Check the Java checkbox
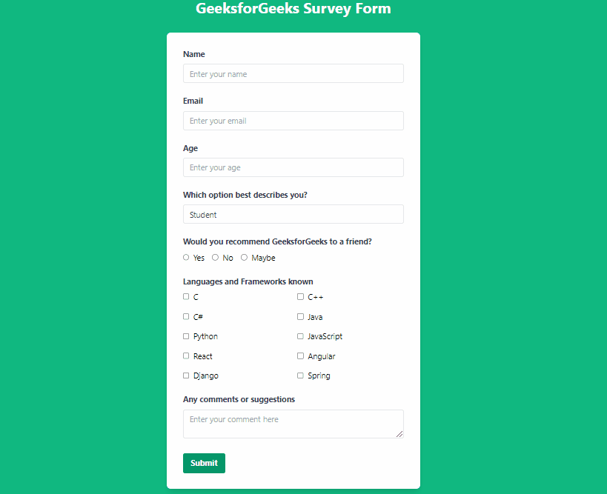Image resolution: width=607 pixels, height=494 pixels. point(300,316)
